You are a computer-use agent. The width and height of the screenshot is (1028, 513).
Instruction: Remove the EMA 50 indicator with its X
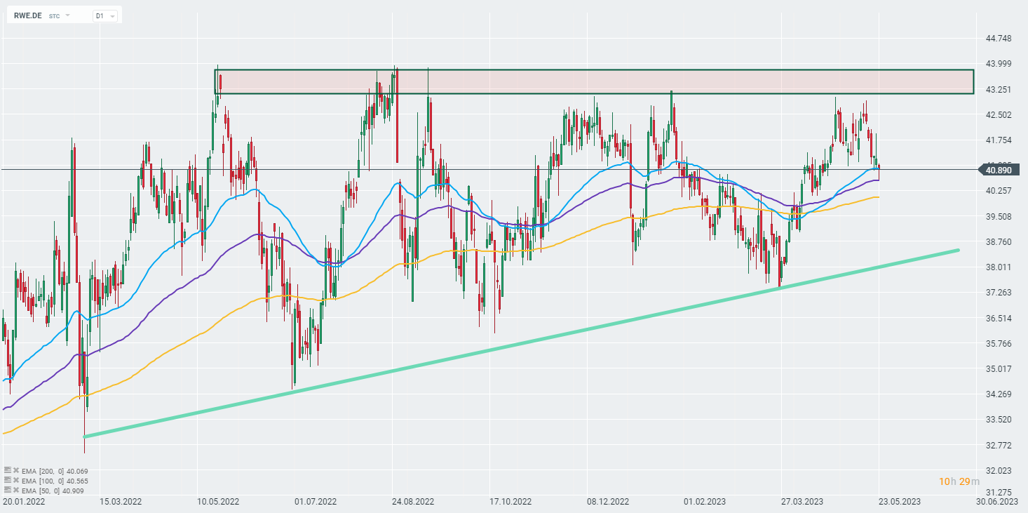pyautogui.click(x=15, y=489)
